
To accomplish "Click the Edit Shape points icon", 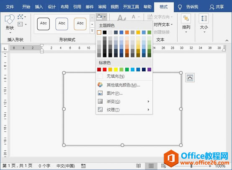I will (20, 17).
